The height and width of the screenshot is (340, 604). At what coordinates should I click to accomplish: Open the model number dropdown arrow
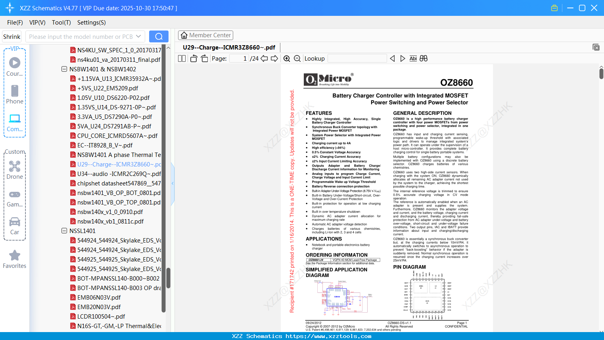click(x=138, y=36)
